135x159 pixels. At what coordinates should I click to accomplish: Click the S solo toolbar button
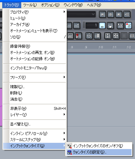coord(111,14)
